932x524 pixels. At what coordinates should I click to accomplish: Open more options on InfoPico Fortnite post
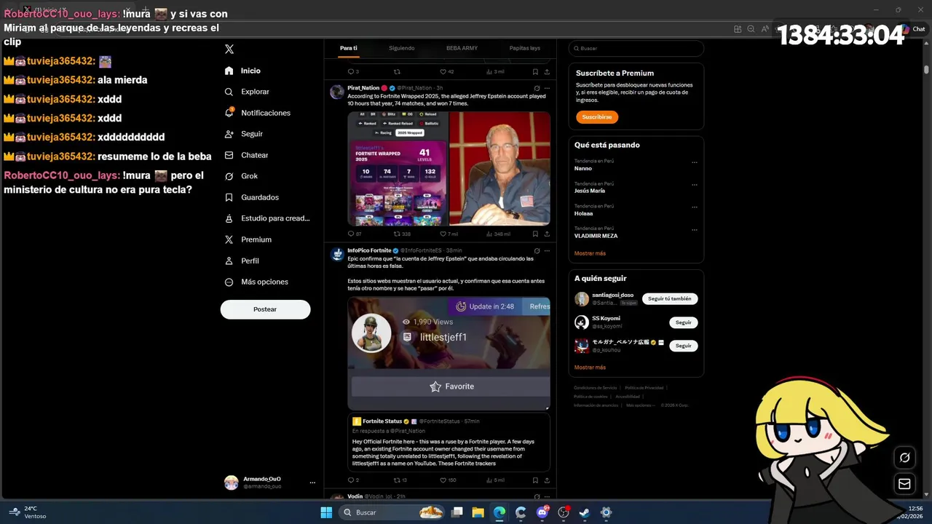pos(547,250)
